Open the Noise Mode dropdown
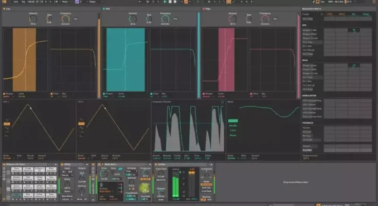378x206 pixels. click(x=231, y=159)
